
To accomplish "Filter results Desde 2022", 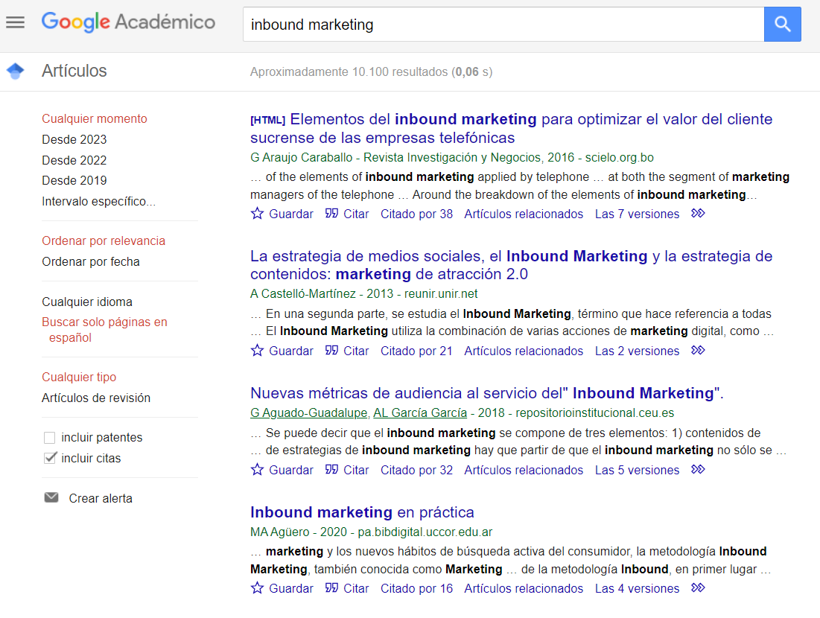I will (74, 160).
